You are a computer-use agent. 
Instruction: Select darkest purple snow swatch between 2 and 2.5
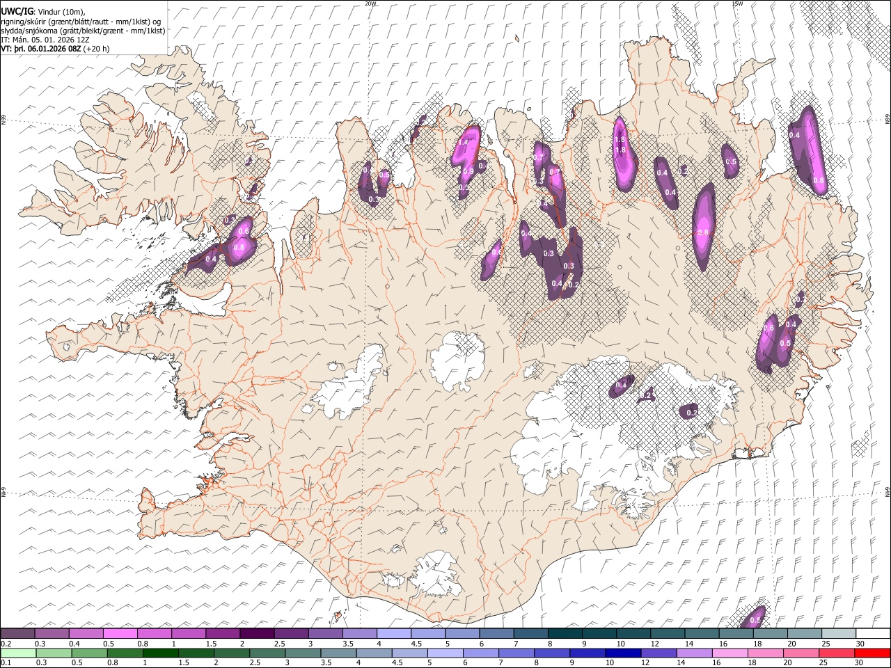[x=256, y=634]
